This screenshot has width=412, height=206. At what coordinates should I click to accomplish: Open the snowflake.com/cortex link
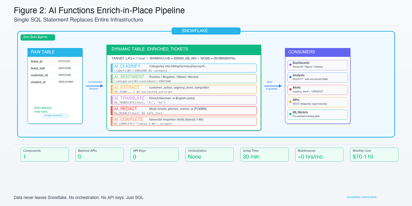(x=362, y=197)
